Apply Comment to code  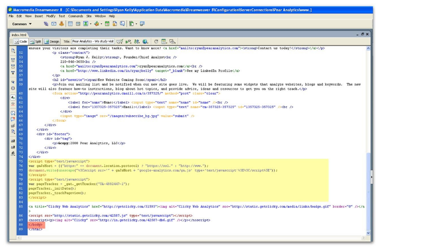point(13,113)
